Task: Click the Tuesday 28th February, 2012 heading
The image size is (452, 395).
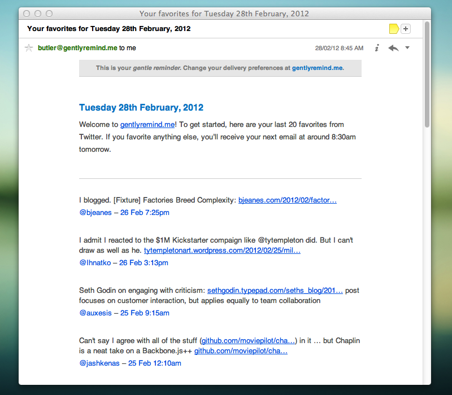Action: point(141,108)
